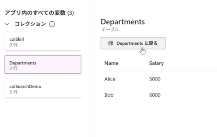
Task: Select the Alice cell in the table
Action: point(110,79)
